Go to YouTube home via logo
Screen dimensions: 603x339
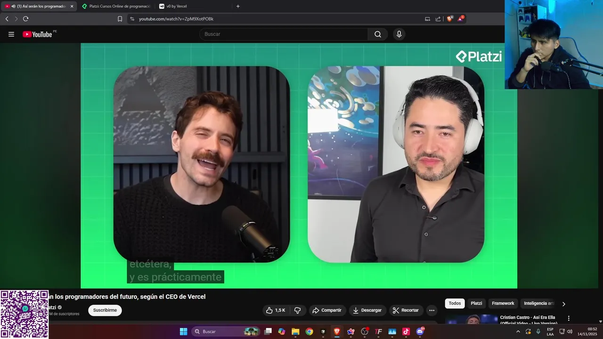[37, 34]
